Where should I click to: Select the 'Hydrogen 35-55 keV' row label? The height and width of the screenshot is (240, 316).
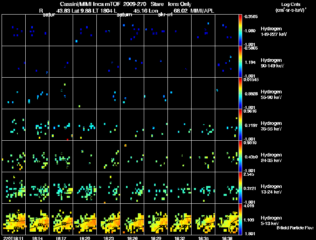(x=271, y=126)
